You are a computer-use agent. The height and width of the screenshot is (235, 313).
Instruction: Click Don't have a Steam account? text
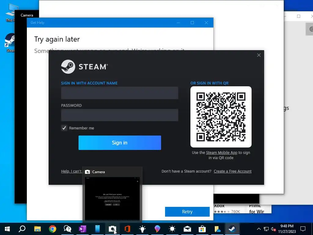coord(186,171)
